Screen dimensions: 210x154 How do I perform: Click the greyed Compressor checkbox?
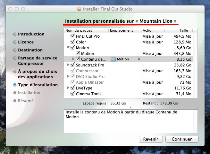click(x=72, y=71)
